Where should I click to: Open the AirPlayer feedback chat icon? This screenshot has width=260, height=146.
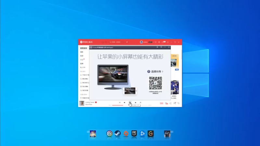[161, 47]
